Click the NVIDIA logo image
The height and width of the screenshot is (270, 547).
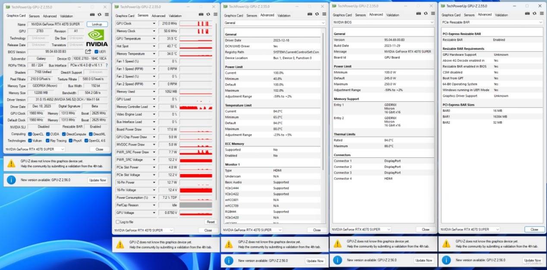[x=97, y=38]
